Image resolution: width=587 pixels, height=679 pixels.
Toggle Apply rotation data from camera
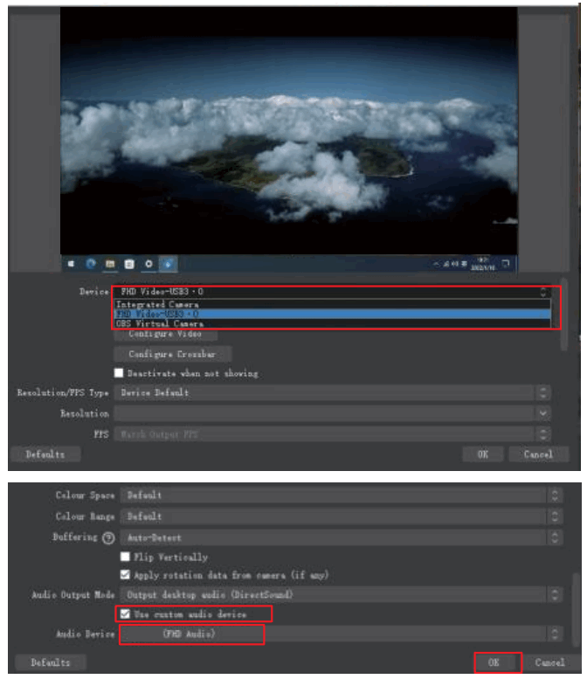coord(125,575)
